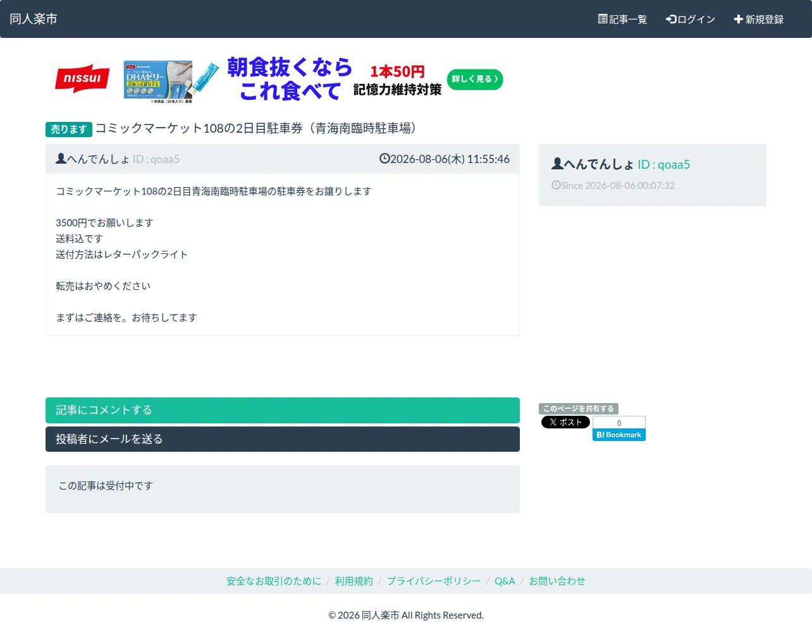Click the Hatena B! Bookmark button
This screenshot has height=623, width=812.
pyautogui.click(x=619, y=435)
